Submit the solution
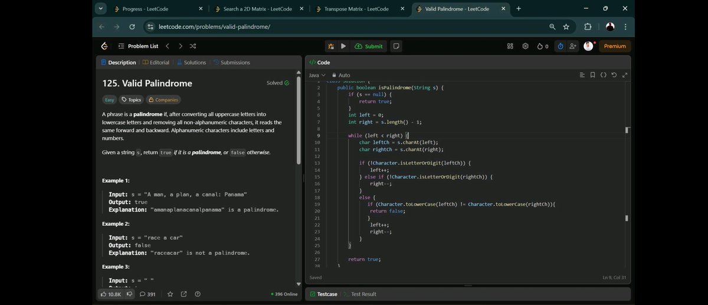Screen dimensions: 708x305 click(x=369, y=46)
